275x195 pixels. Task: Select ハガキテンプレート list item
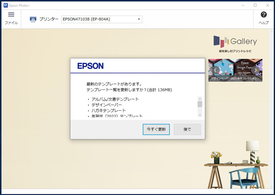click(108, 111)
